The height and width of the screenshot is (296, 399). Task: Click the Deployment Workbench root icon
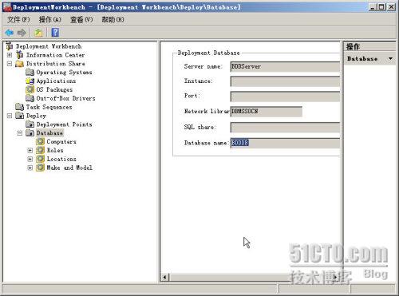(x=10, y=46)
